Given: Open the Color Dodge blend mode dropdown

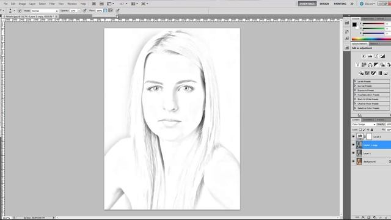Looking at the screenshot, I should click(364, 124).
